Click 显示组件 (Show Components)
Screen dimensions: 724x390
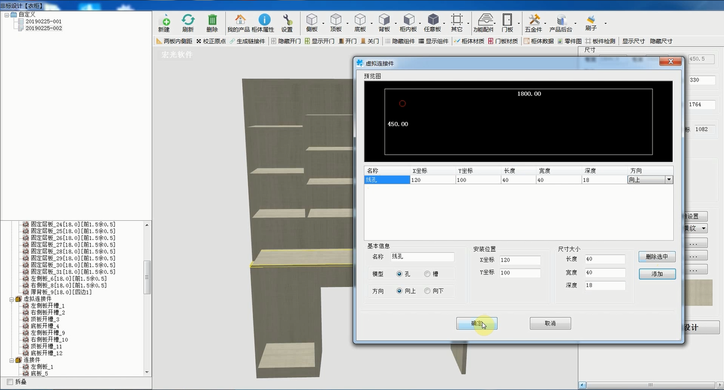[433, 41]
